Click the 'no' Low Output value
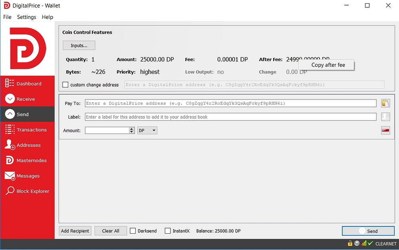Image resolution: width=399 pixels, height=250 pixels. 220,72
